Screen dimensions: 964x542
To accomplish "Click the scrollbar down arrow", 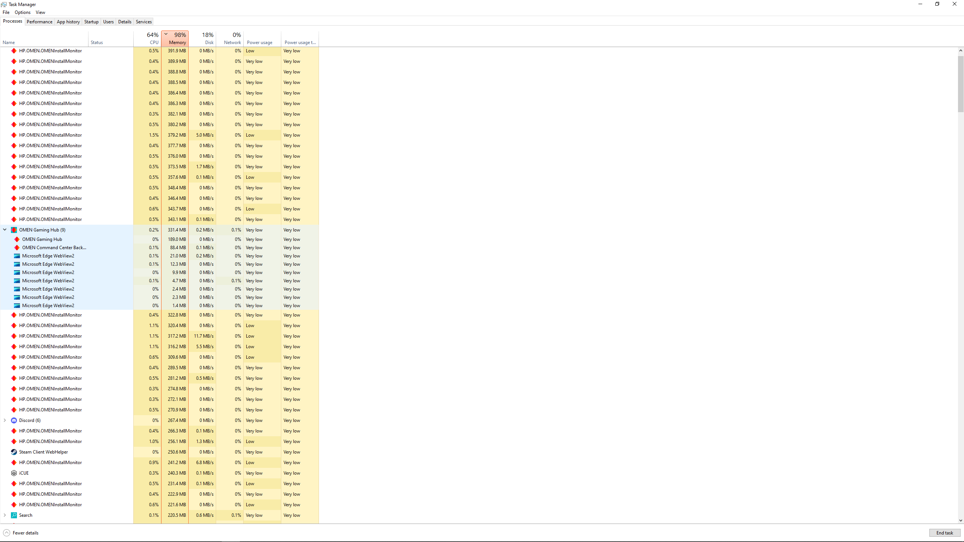I will [961, 521].
